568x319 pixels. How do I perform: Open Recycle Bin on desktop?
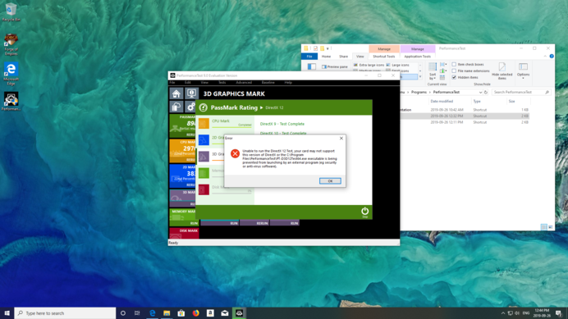tap(11, 11)
